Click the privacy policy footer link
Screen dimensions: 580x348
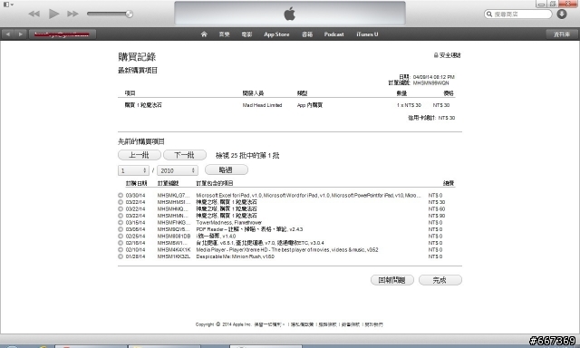[x=302, y=324]
